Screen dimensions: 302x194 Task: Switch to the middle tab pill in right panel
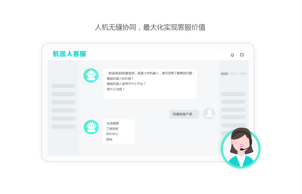tap(234, 74)
